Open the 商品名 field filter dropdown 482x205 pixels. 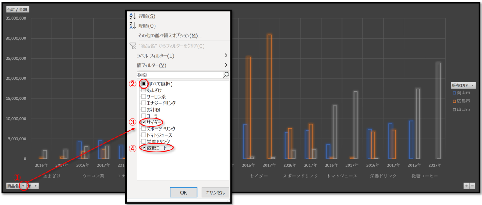pos(23,186)
